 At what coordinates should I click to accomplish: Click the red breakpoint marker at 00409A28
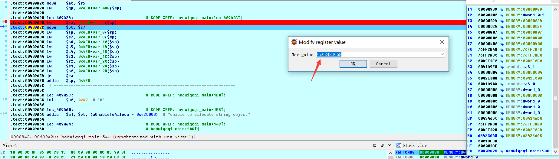coord(6,21)
